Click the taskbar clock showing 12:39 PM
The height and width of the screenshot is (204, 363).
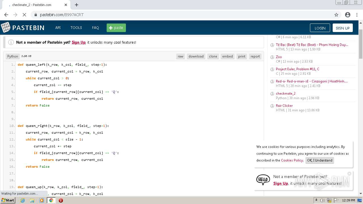pos(349,200)
